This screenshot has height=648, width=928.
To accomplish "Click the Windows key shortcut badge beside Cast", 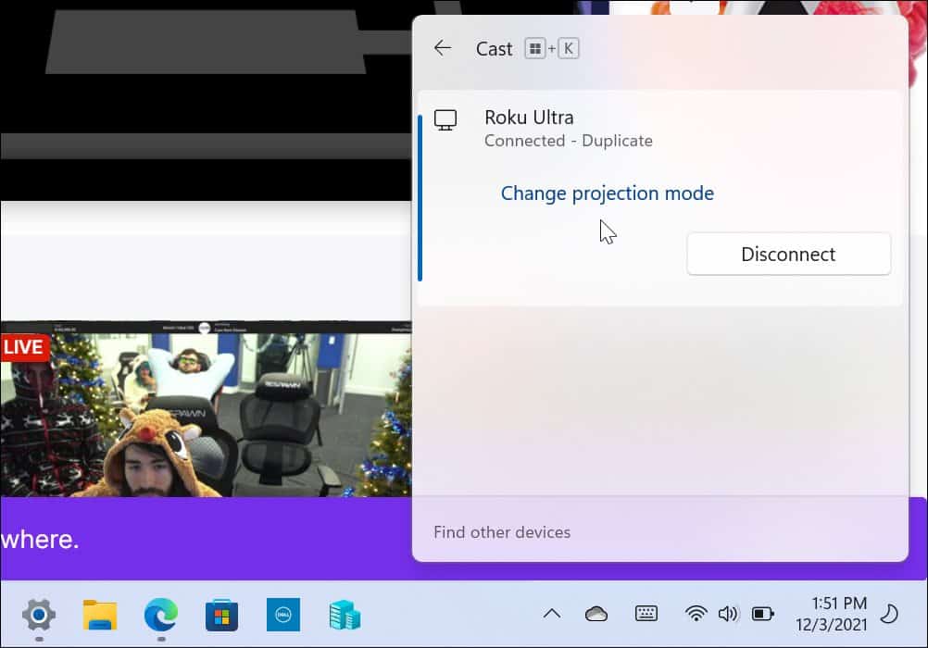I will tap(535, 48).
